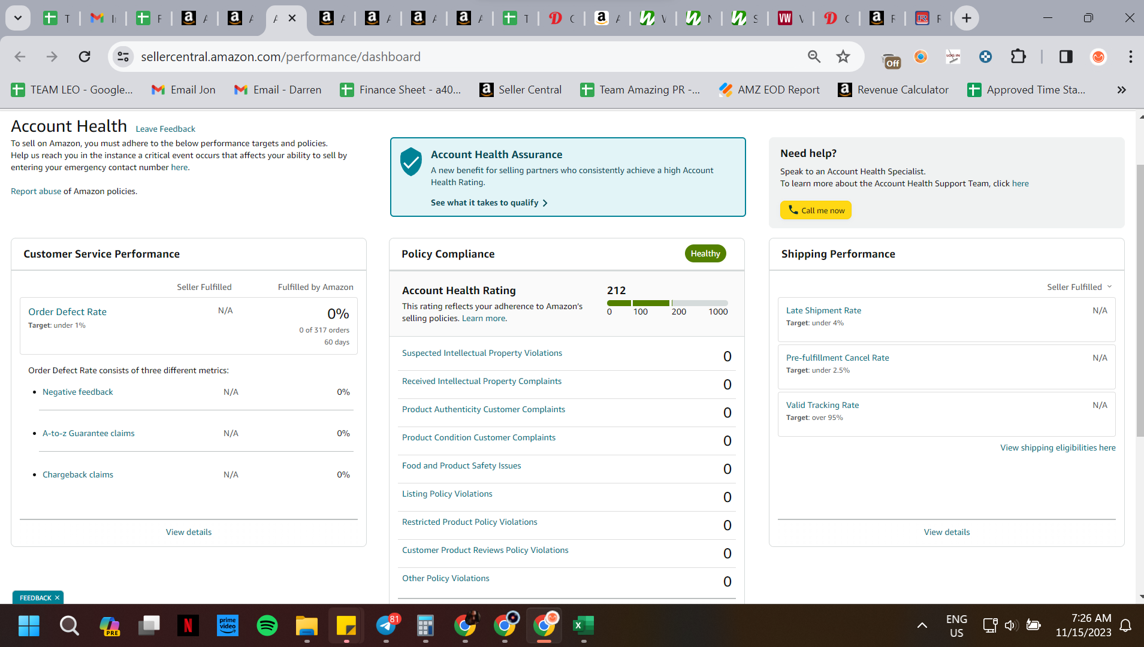Open a new browser tab
The image size is (1144, 647).
[x=966, y=19]
